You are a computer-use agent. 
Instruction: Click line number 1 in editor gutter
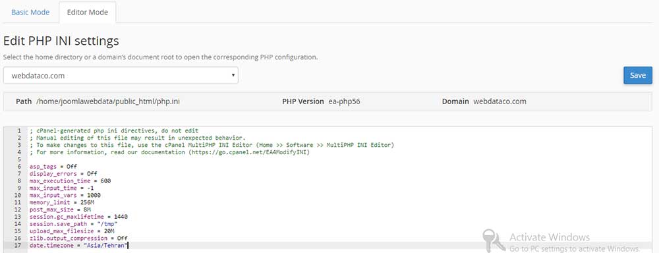[19, 130]
